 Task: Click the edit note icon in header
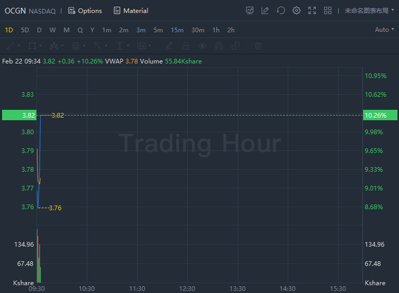click(265, 11)
